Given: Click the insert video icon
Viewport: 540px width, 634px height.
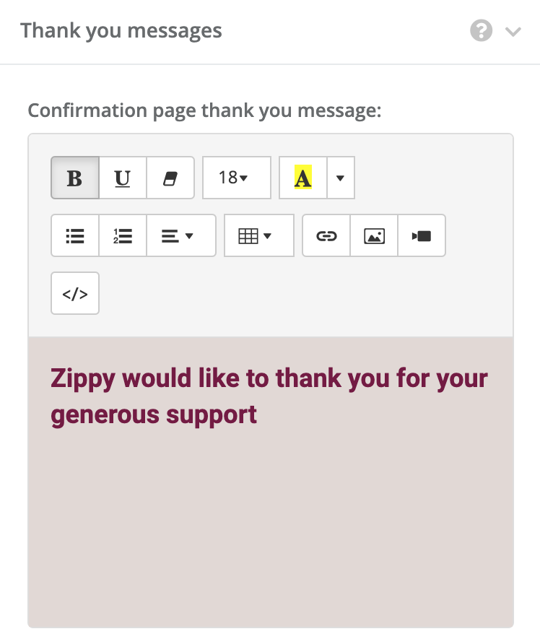Looking at the screenshot, I should [422, 235].
